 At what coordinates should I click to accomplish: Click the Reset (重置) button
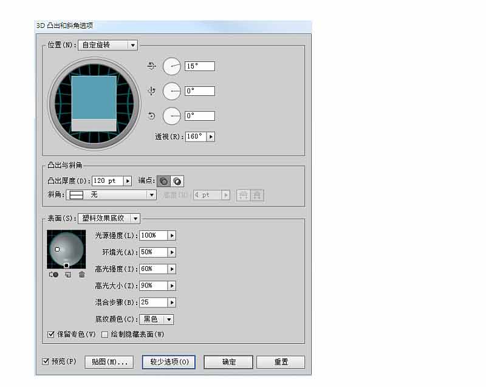[x=281, y=362]
